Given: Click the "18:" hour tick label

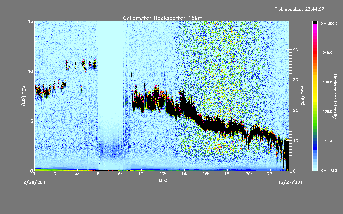Looking at the screenshot, I should [227, 174].
